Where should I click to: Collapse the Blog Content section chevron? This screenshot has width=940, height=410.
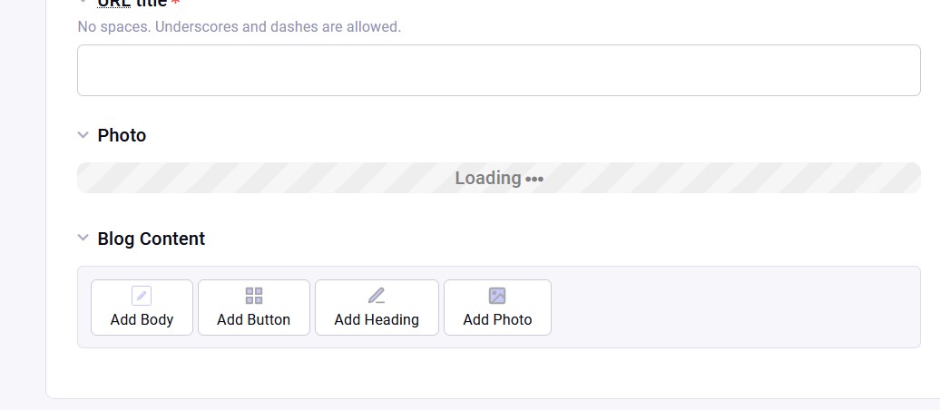(x=83, y=239)
